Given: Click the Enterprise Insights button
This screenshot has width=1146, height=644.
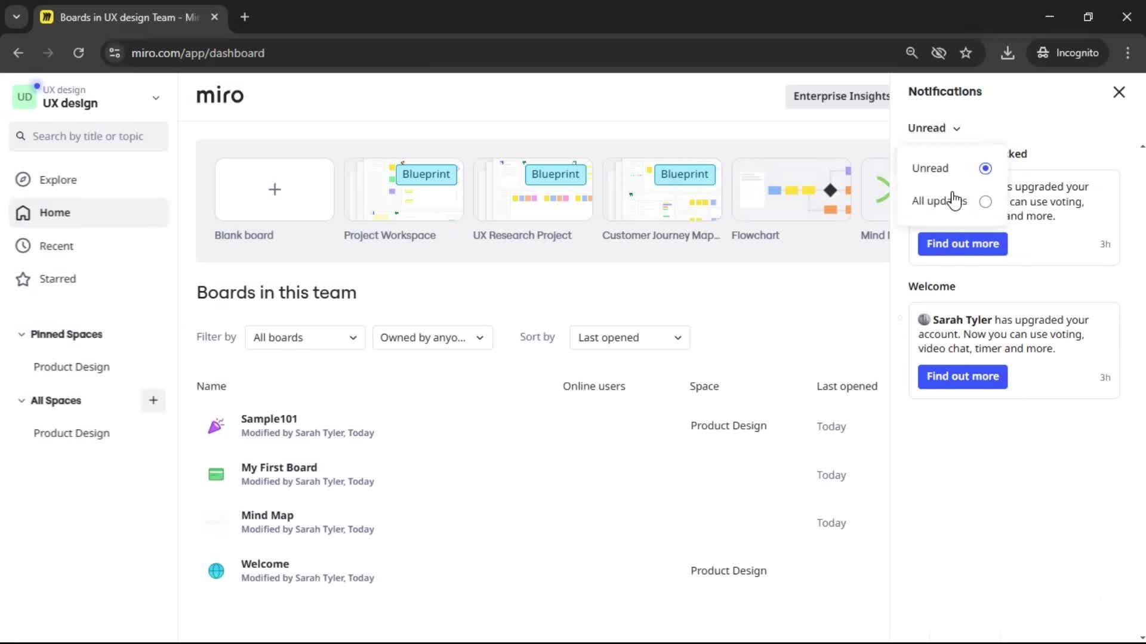Looking at the screenshot, I should [x=837, y=96].
